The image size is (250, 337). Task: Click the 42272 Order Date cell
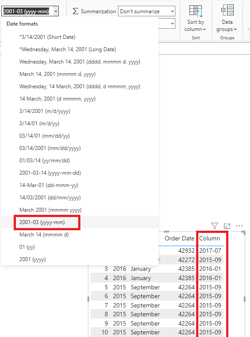[186, 260]
